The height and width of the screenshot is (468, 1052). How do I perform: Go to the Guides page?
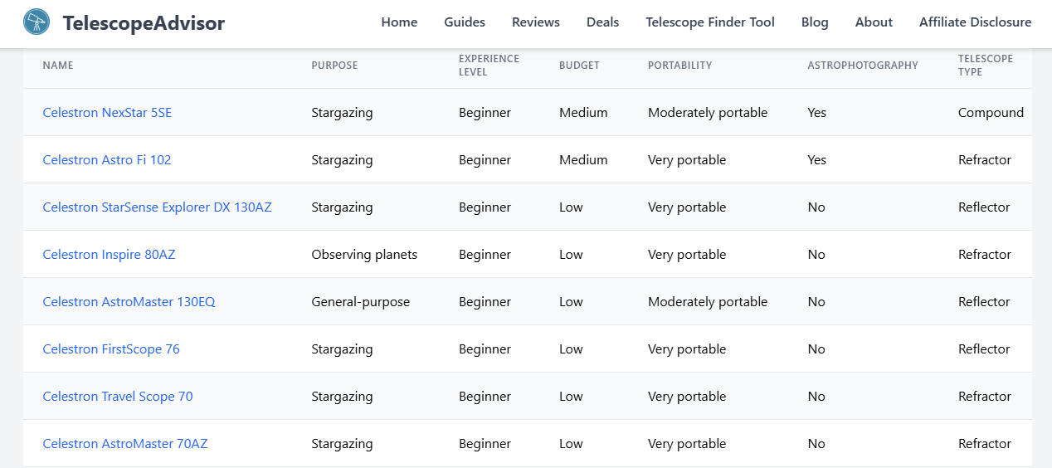point(465,22)
